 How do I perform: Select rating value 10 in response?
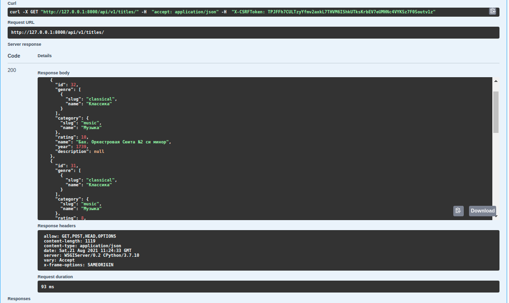pos(84,137)
